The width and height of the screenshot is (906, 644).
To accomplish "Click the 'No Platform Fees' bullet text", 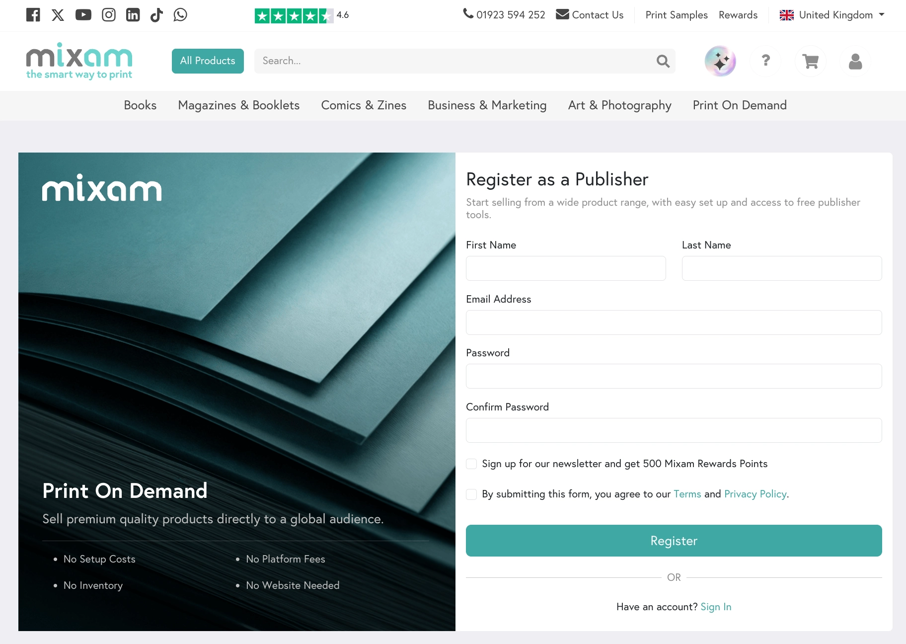I will coord(286,559).
